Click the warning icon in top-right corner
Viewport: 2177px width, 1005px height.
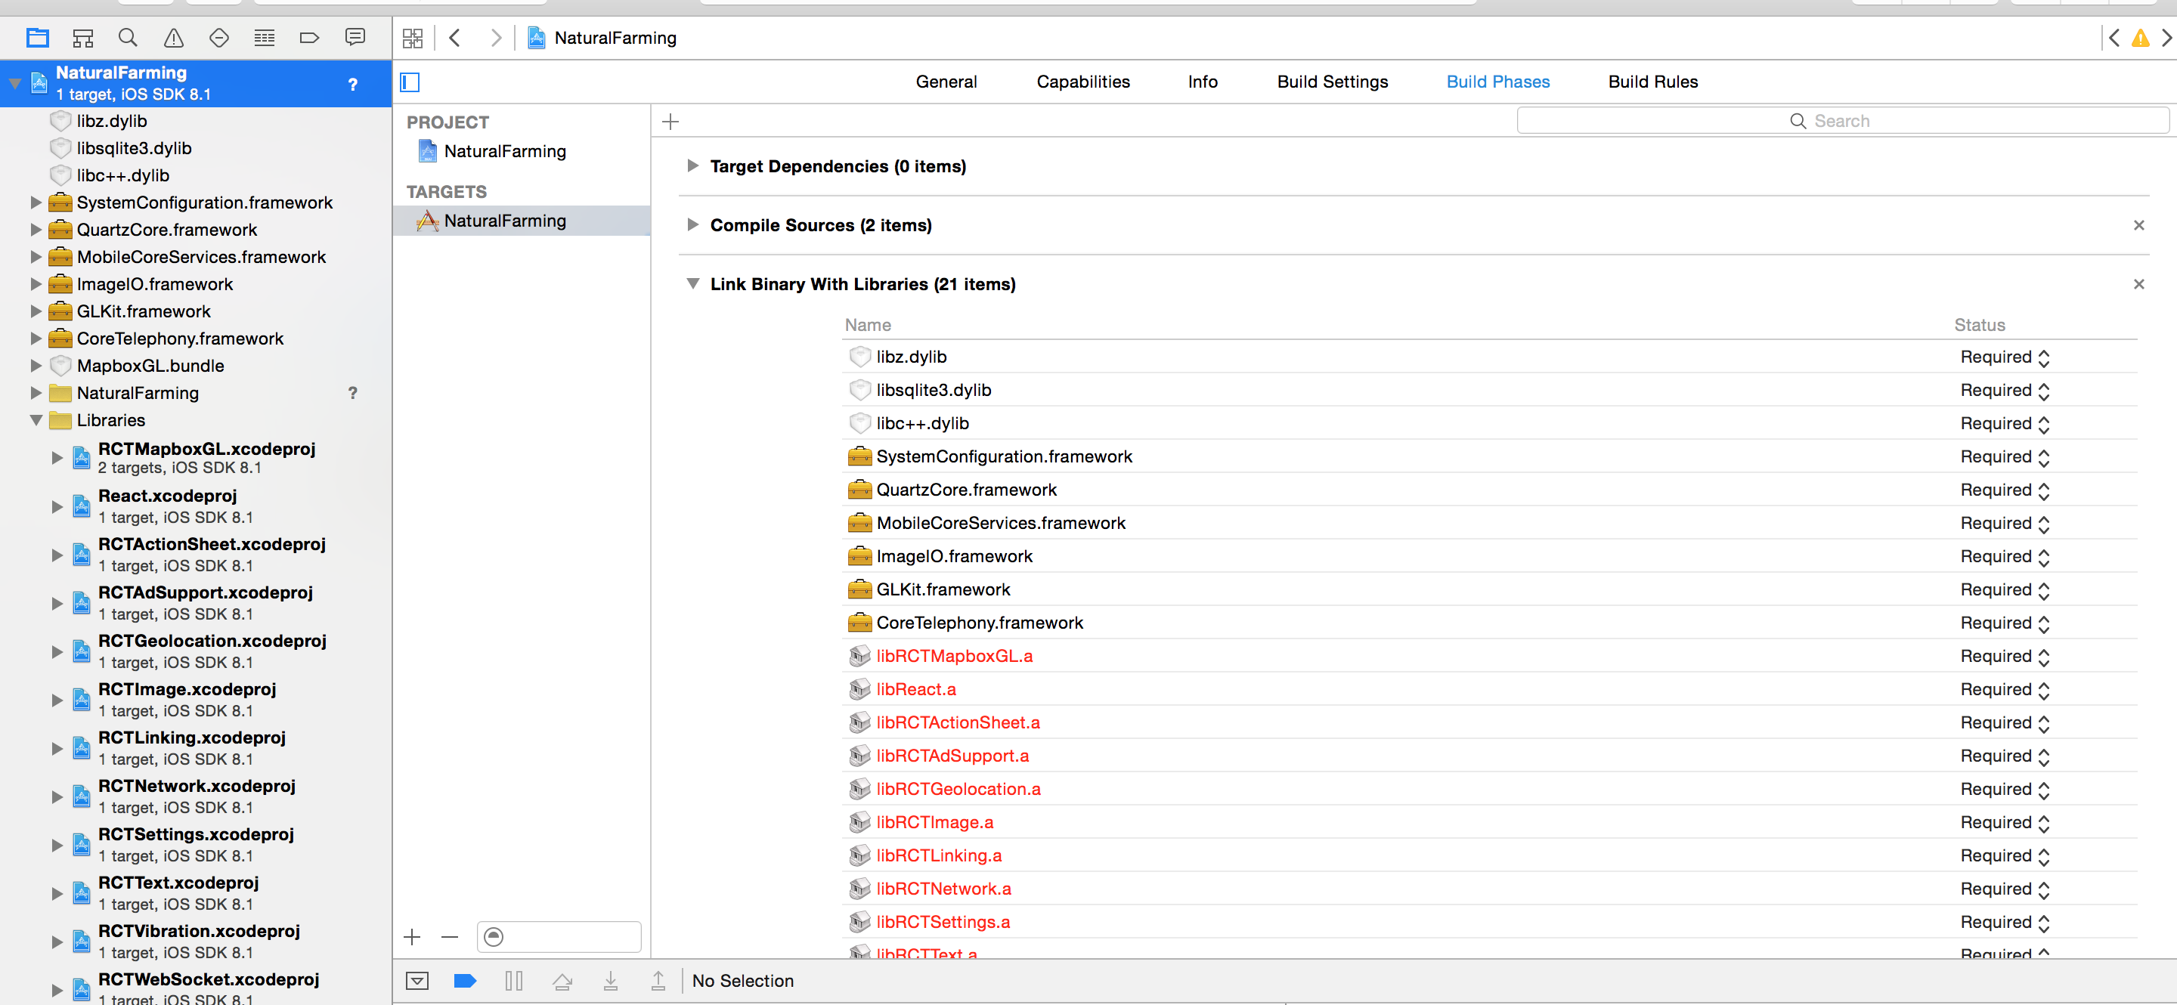tap(2141, 38)
